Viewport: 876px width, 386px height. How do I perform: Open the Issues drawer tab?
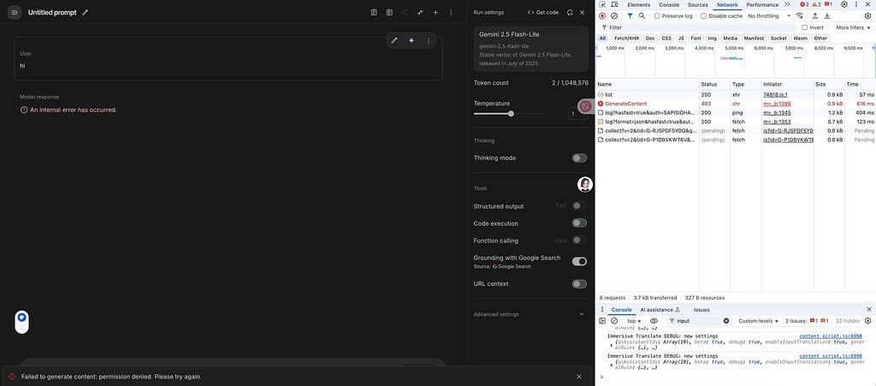pos(701,310)
